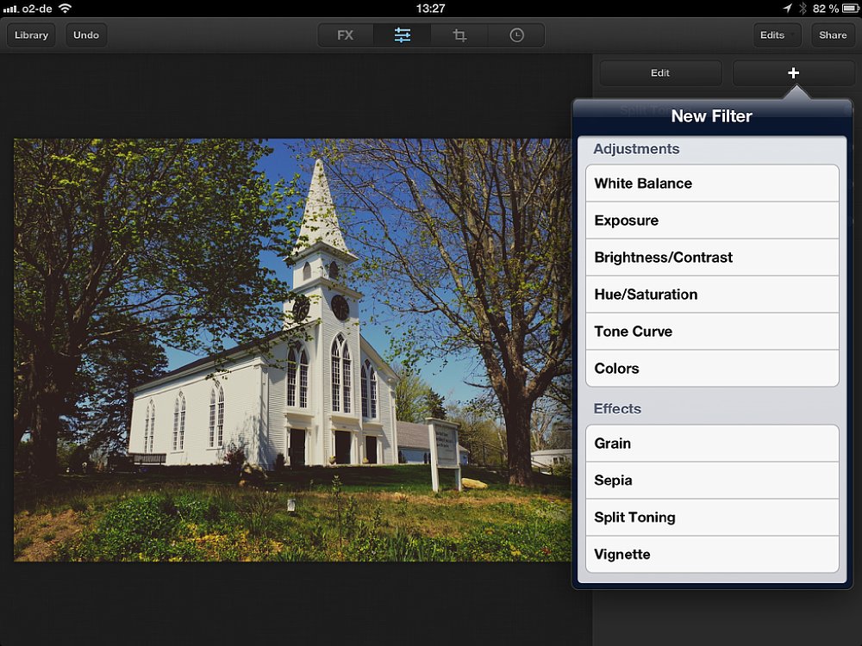Open the Edits dropdown
The image size is (862, 646).
click(777, 35)
